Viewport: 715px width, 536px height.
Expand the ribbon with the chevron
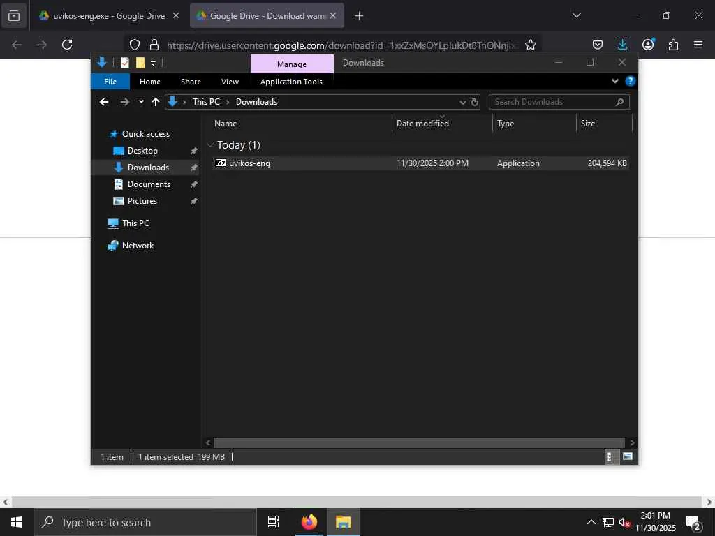point(614,81)
